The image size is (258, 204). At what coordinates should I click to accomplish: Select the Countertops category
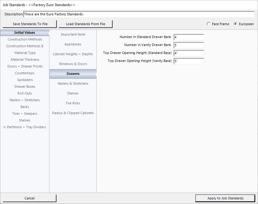pyautogui.click(x=25, y=73)
